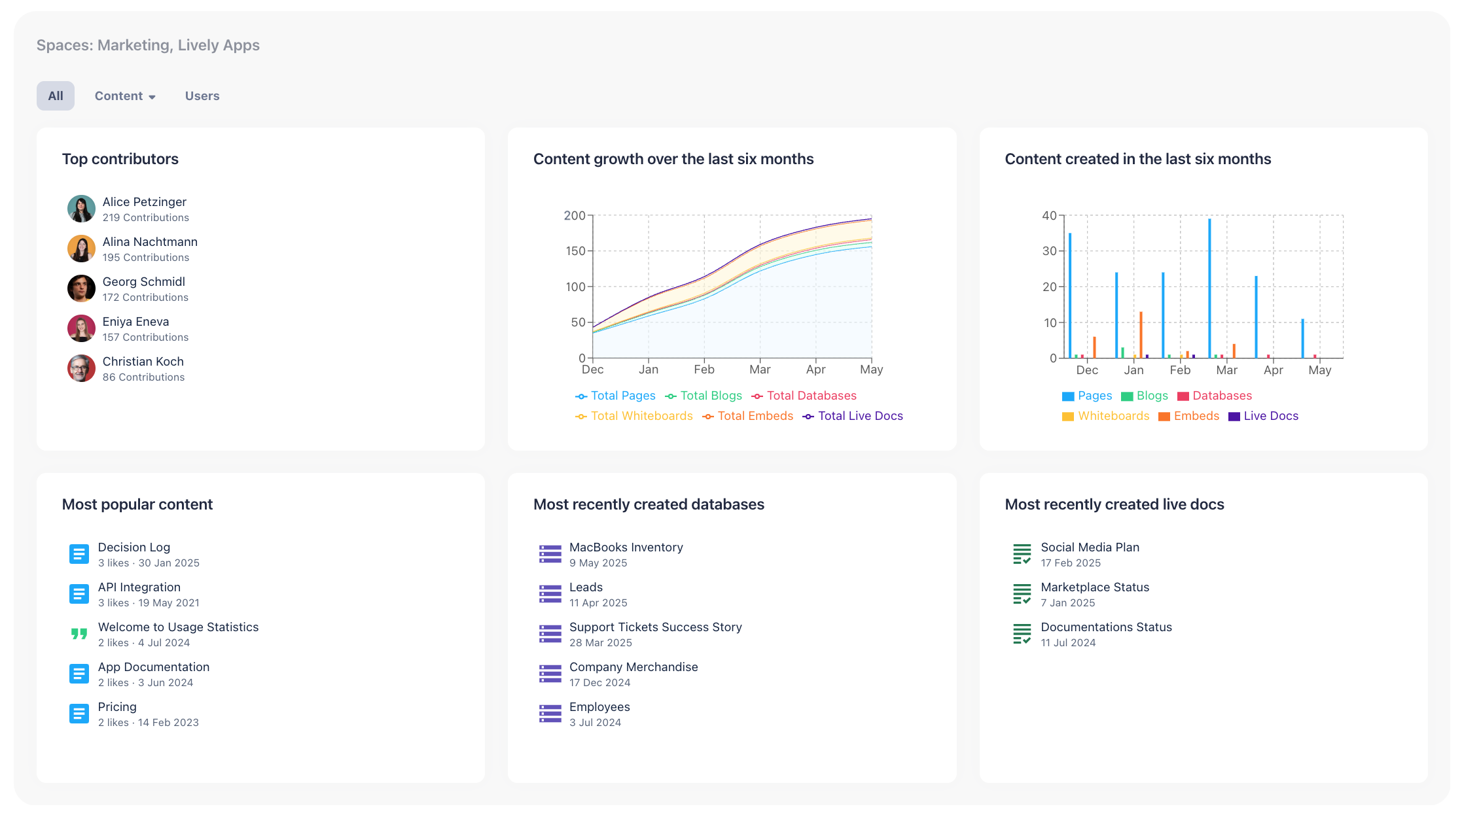Click Alice Petzinger's avatar
The width and height of the screenshot is (1462, 815).
point(81,209)
